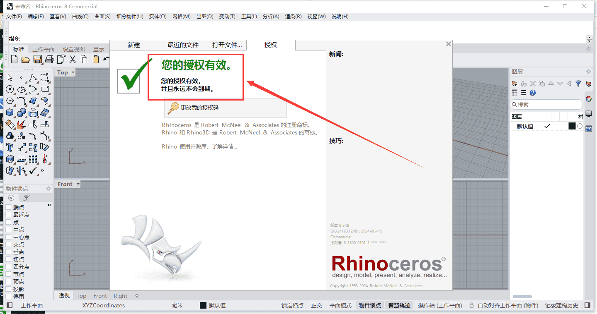Toggle 物件锁点 in status bar
This screenshot has height=314, width=597.
(x=370, y=305)
